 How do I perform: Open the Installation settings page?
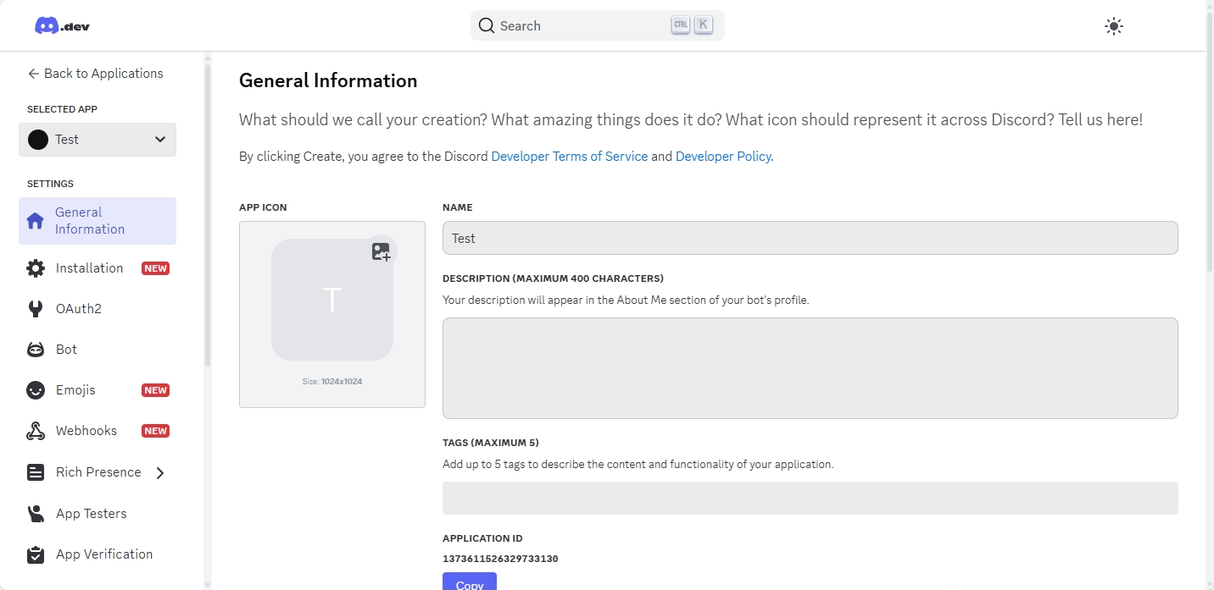97,268
